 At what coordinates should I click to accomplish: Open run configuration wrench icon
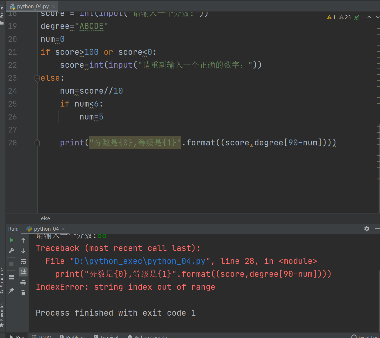coord(11,251)
